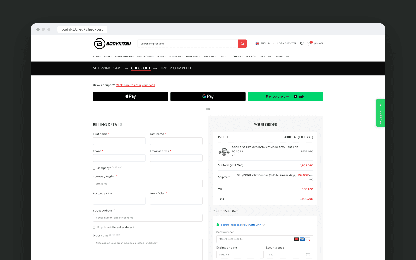Focus the First name input field
The height and width of the screenshot is (260, 416).
pyautogui.click(x=119, y=141)
